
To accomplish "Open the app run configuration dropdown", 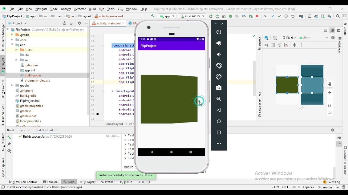I will [167, 16].
